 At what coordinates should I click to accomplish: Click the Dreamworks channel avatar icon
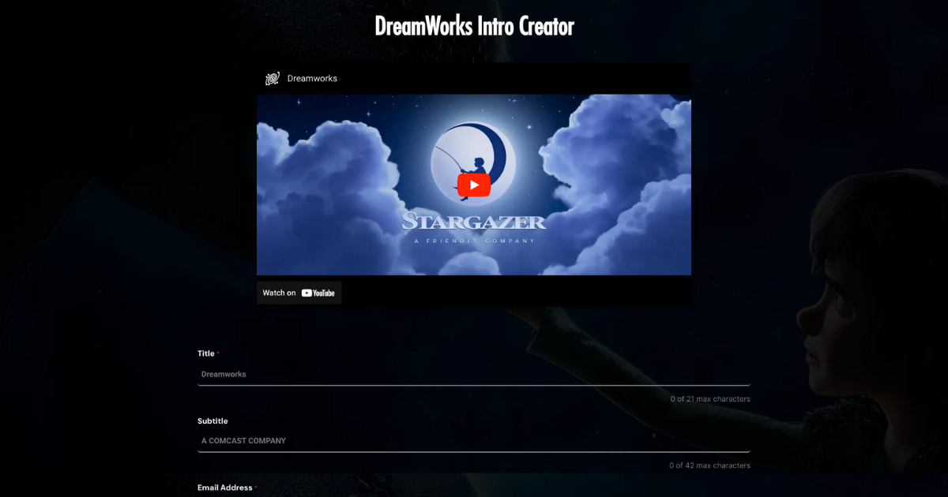272,78
